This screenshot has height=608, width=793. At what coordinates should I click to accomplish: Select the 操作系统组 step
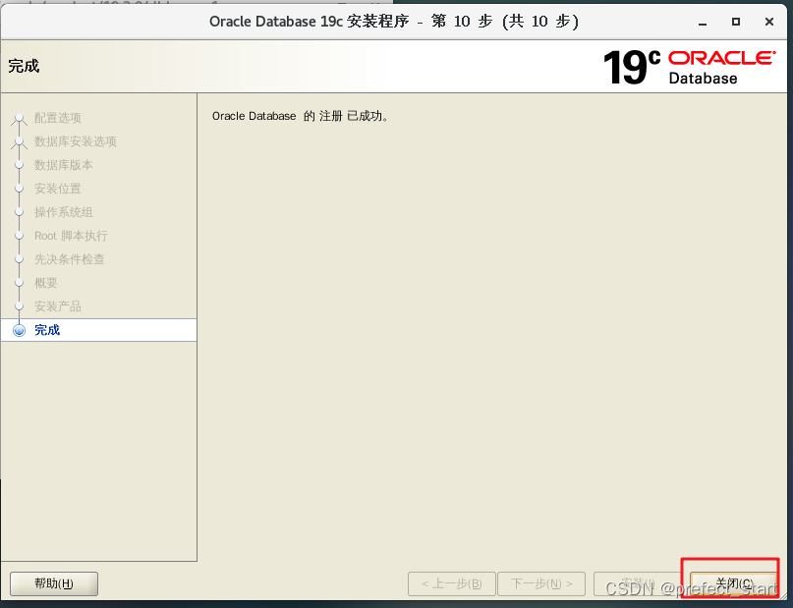pyautogui.click(x=64, y=212)
